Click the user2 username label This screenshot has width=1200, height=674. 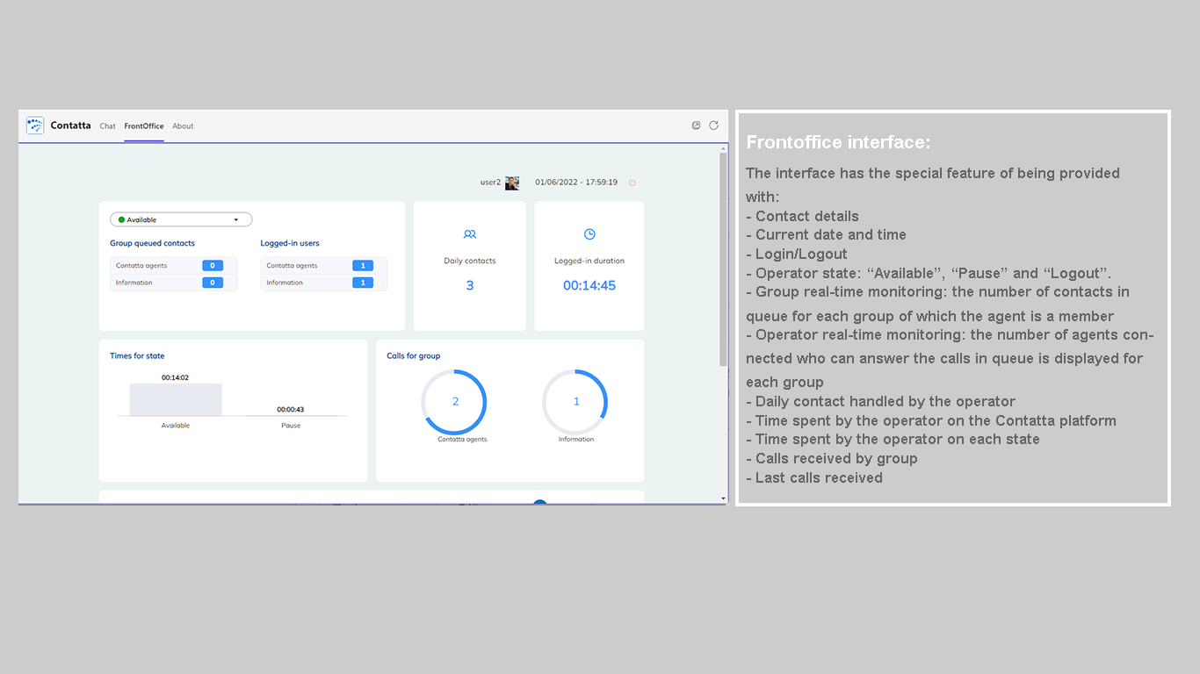coord(490,183)
